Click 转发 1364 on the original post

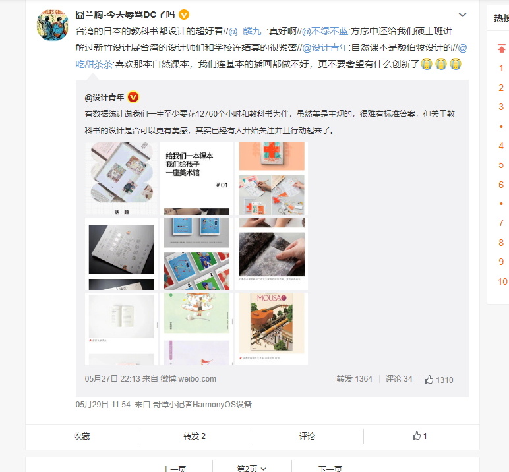click(x=354, y=379)
